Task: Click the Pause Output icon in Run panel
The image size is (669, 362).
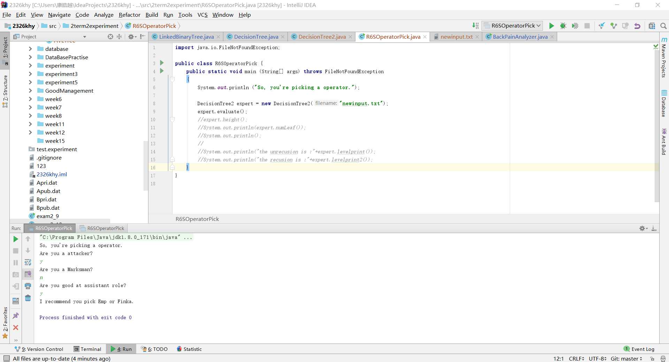Action: pyautogui.click(x=16, y=263)
